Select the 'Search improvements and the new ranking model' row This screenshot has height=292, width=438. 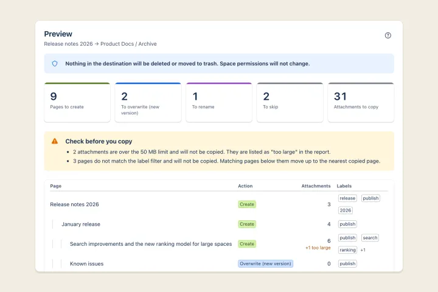219,244
